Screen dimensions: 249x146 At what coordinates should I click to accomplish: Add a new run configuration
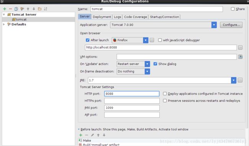[x=5, y=9]
